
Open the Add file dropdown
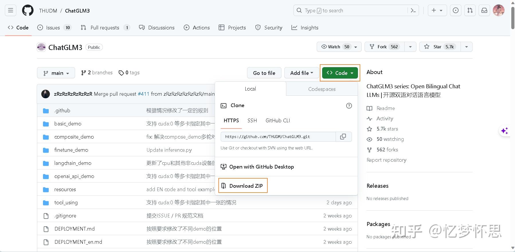(301, 73)
